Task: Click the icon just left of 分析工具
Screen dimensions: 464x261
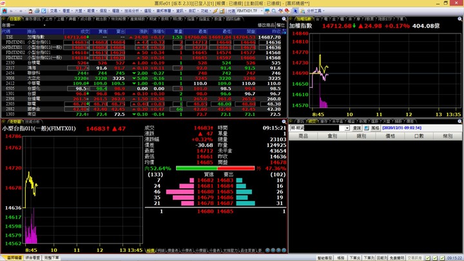Action: click(302, 11)
